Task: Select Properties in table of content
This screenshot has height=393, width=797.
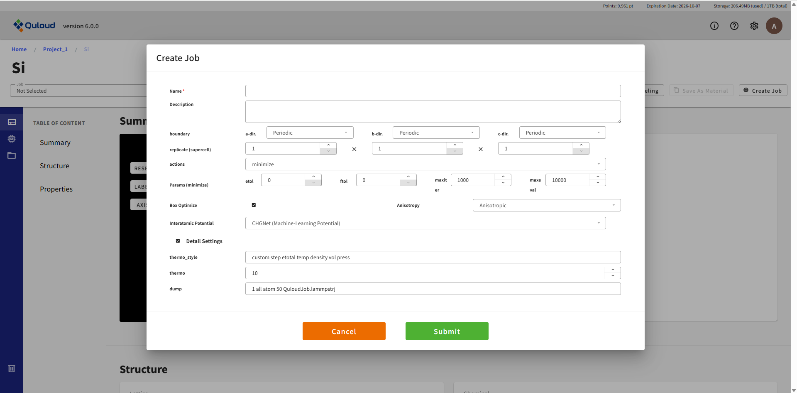Action: click(56, 189)
